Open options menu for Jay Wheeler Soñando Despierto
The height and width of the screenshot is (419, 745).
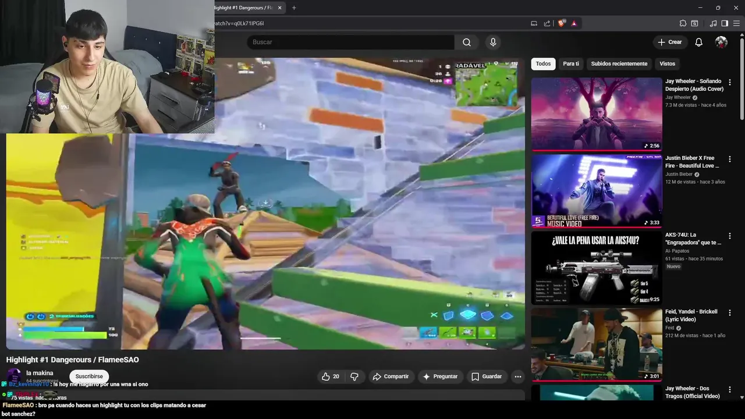tap(730, 82)
